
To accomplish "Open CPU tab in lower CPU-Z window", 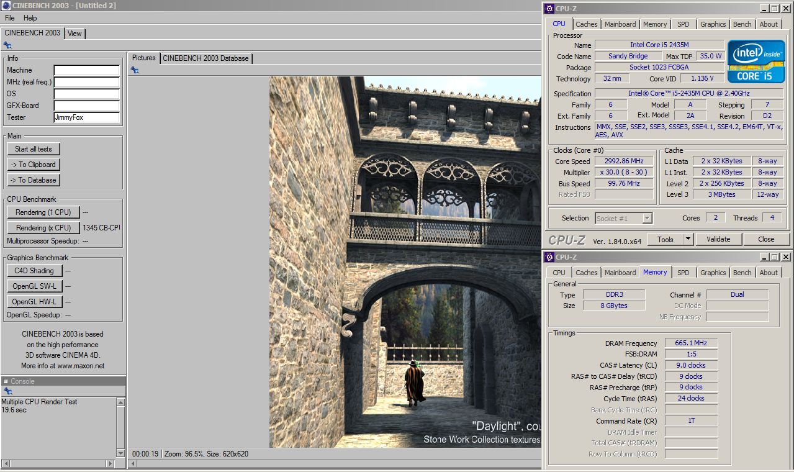I will tap(559, 273).
